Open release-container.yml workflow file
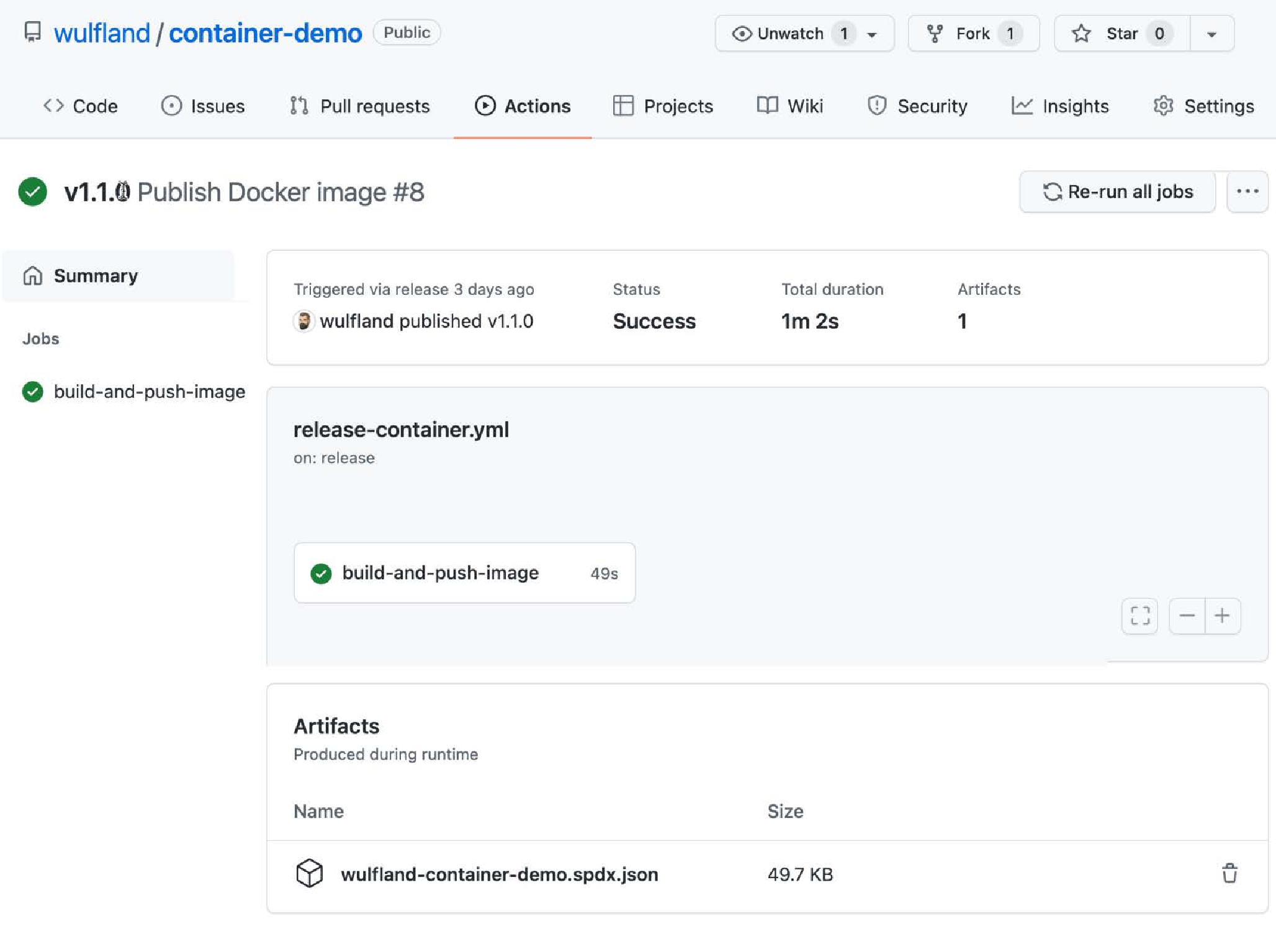The width and height of the screenshot is (1276, 929). pyautogui.click(x=401, y=429)
